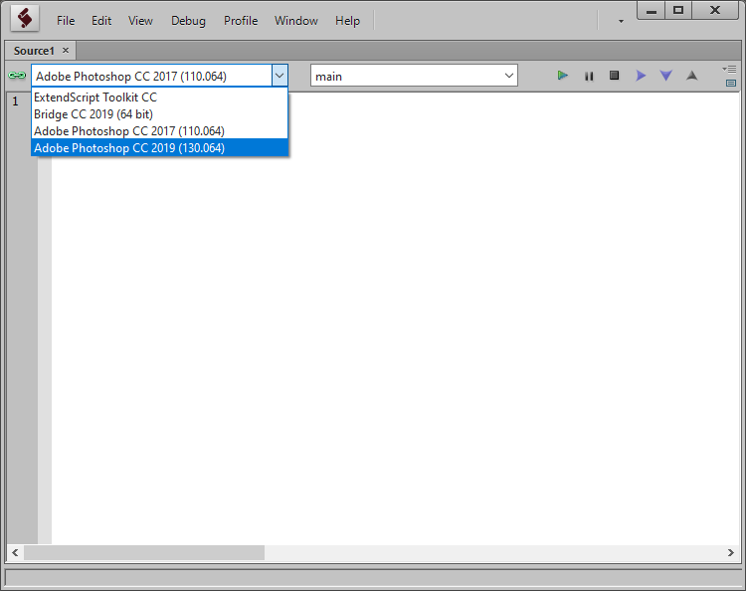Minimize the ExtendScript Toolkit window

(x=652, y=10)
